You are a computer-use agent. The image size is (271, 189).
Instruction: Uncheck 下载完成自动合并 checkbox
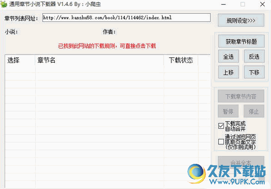221,126
